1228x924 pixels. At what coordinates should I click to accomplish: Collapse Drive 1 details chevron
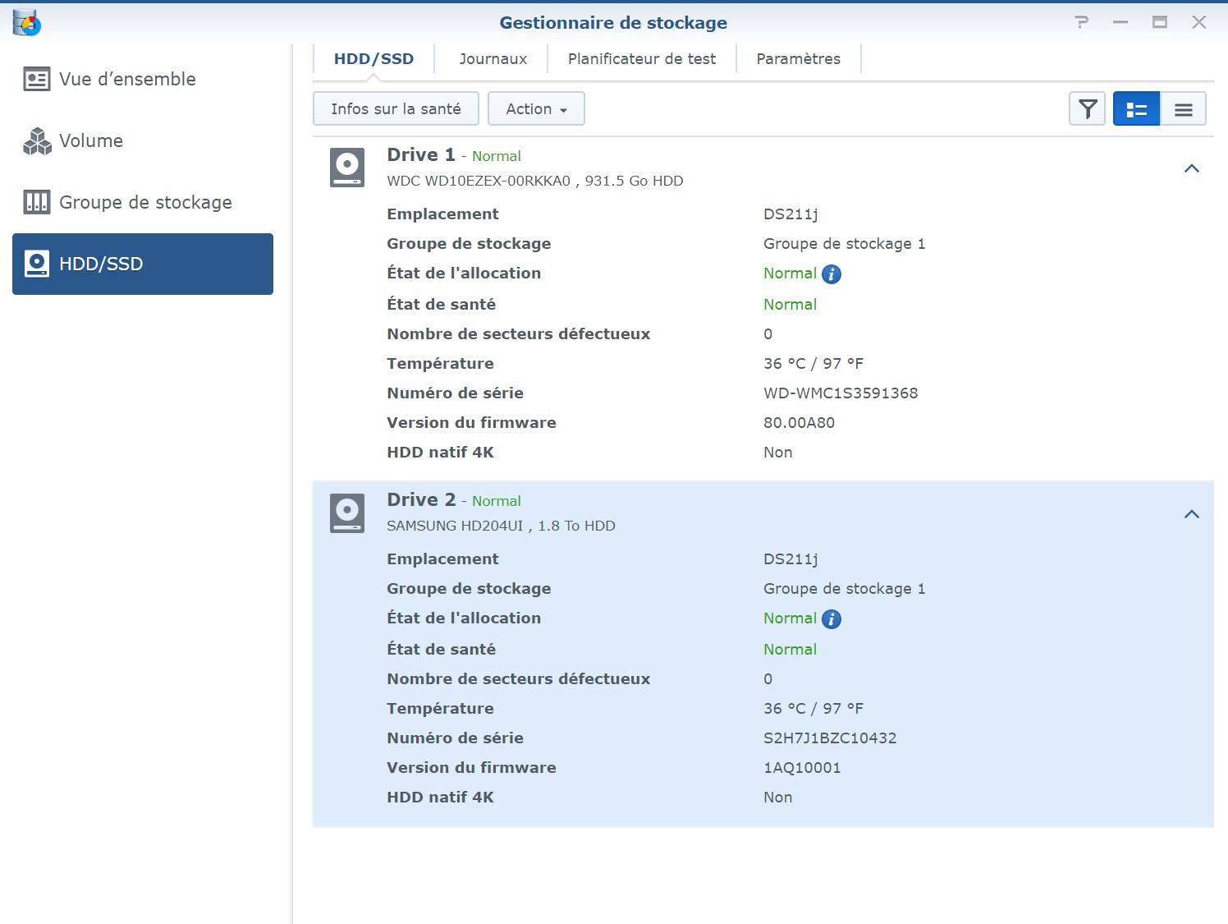tap(1192, 168)
